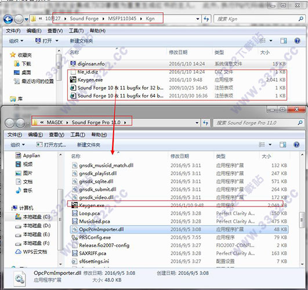Click help icon in Sound Forge Pro window
The image size is (308, 290).
click(x=296, y=145)
